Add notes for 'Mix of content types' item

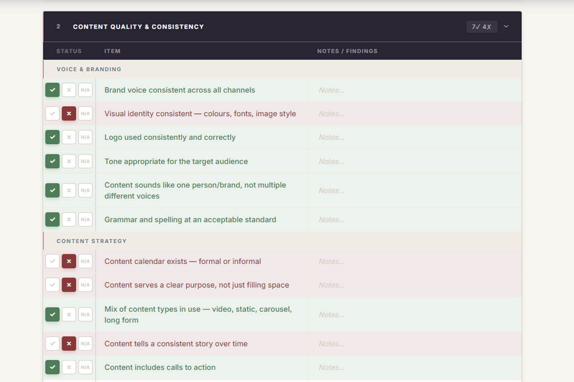[x=415, y=314]
